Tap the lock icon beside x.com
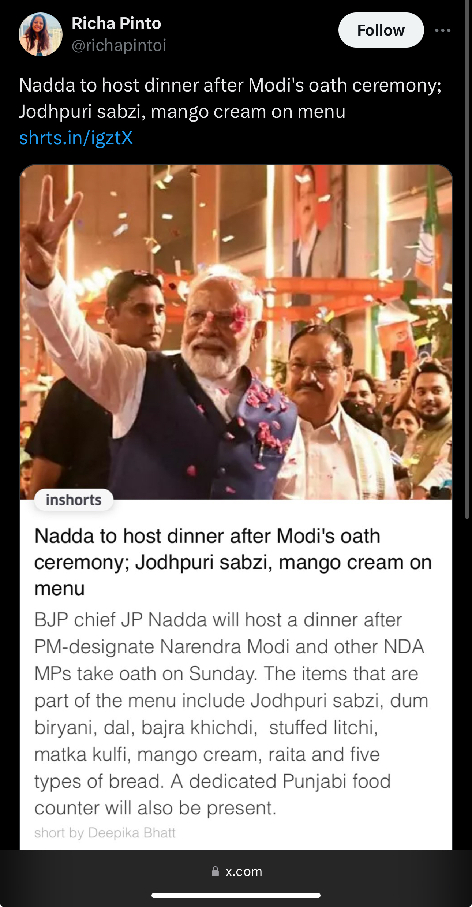The width and height of the screenshot is (472, 907). pos(215,871)
